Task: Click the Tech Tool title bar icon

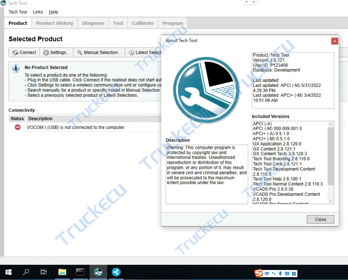Action: 3,3
